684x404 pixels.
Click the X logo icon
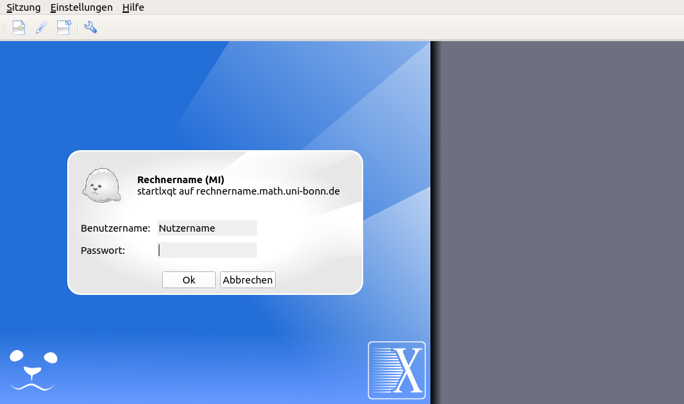point(397,370)
